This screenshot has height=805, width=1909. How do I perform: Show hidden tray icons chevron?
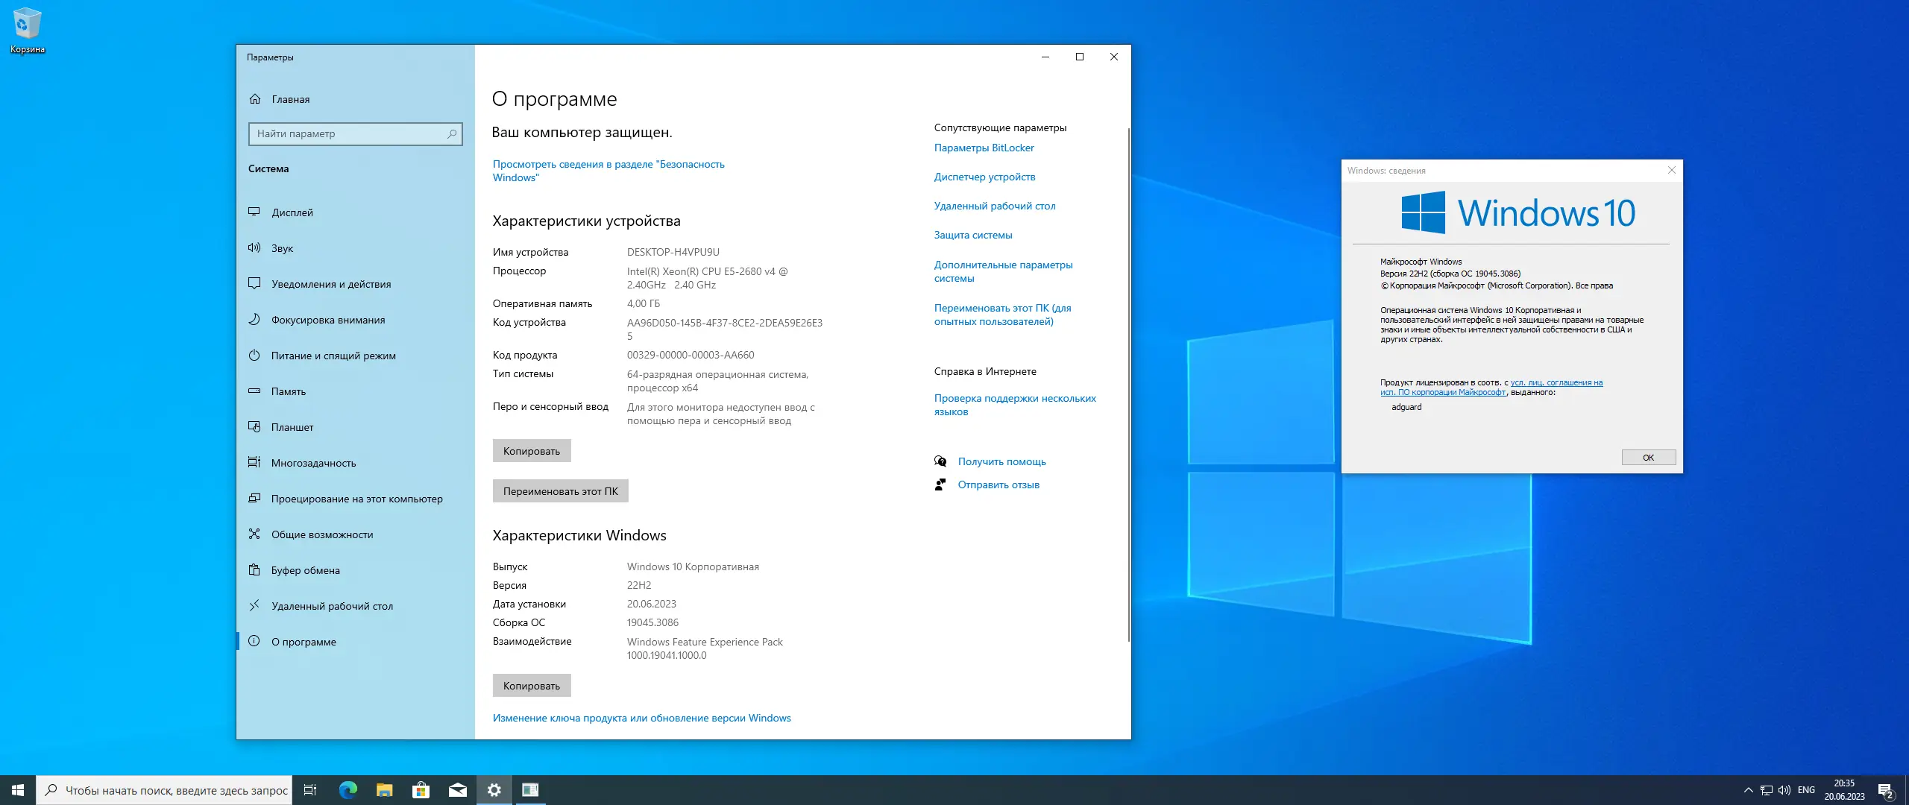[1748, 790]
